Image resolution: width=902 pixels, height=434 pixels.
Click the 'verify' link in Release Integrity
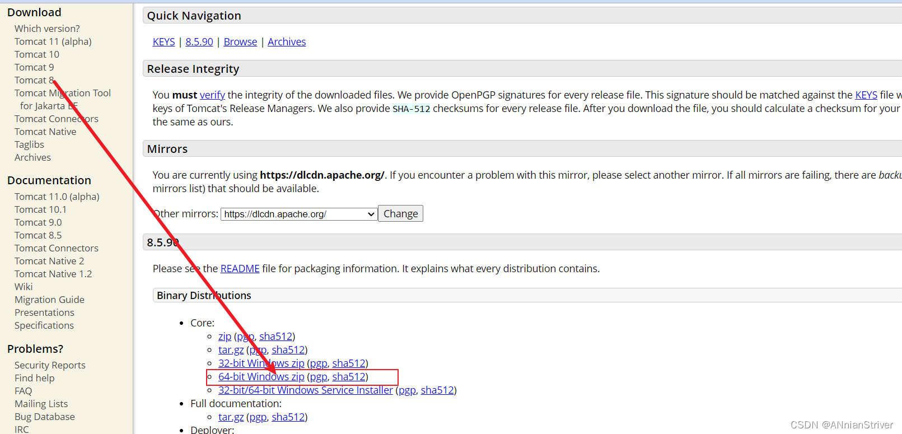(x=212, y=95)
